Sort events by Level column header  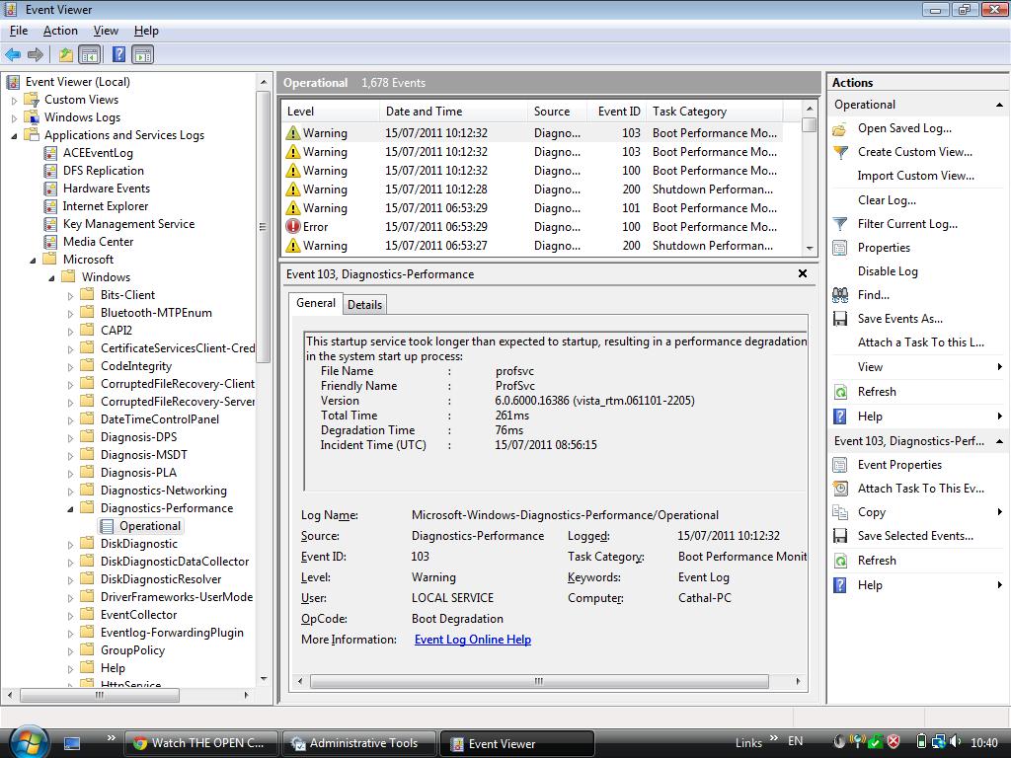(x=330, y=112)
